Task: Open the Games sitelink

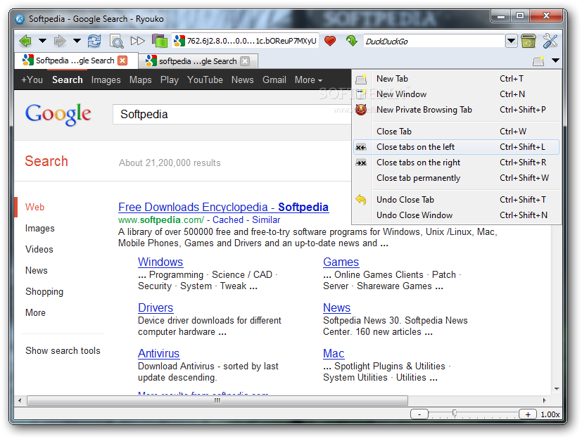Action: (x=341, y=262)
